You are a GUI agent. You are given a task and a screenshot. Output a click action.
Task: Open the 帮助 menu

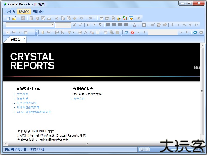[x=38, y=12]
